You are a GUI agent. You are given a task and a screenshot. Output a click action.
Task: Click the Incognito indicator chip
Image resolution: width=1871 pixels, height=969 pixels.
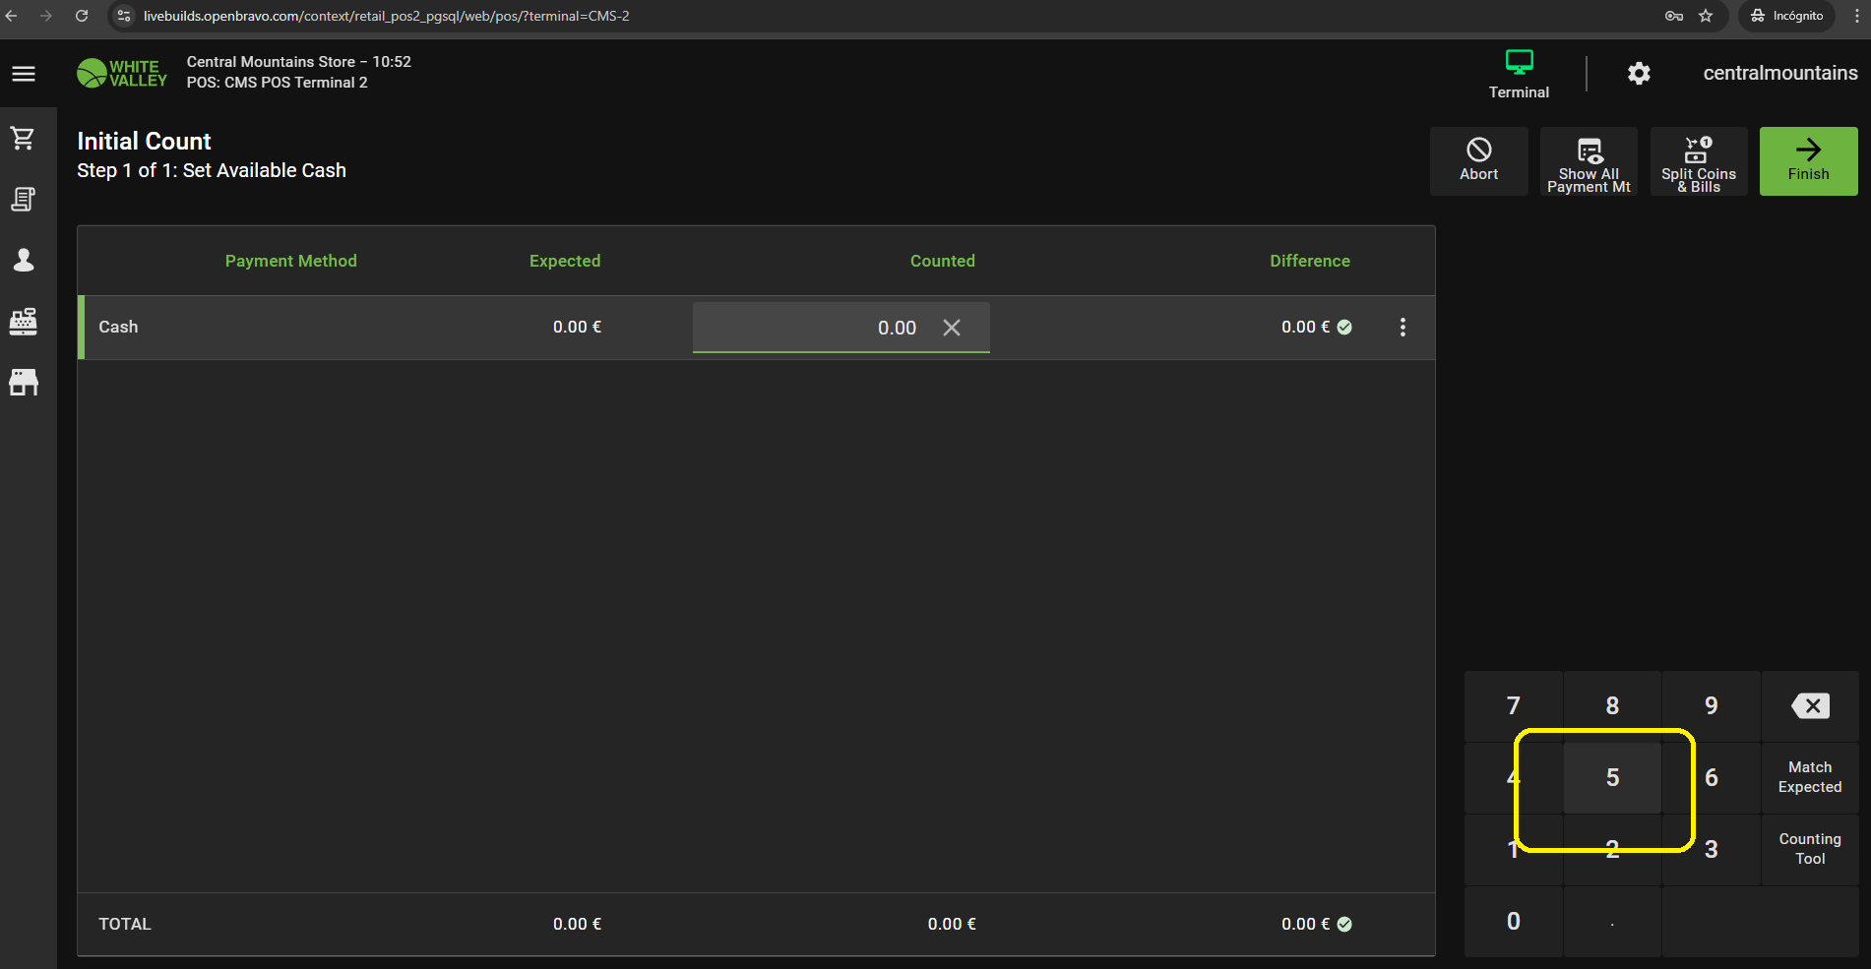tap(1786, 16)
